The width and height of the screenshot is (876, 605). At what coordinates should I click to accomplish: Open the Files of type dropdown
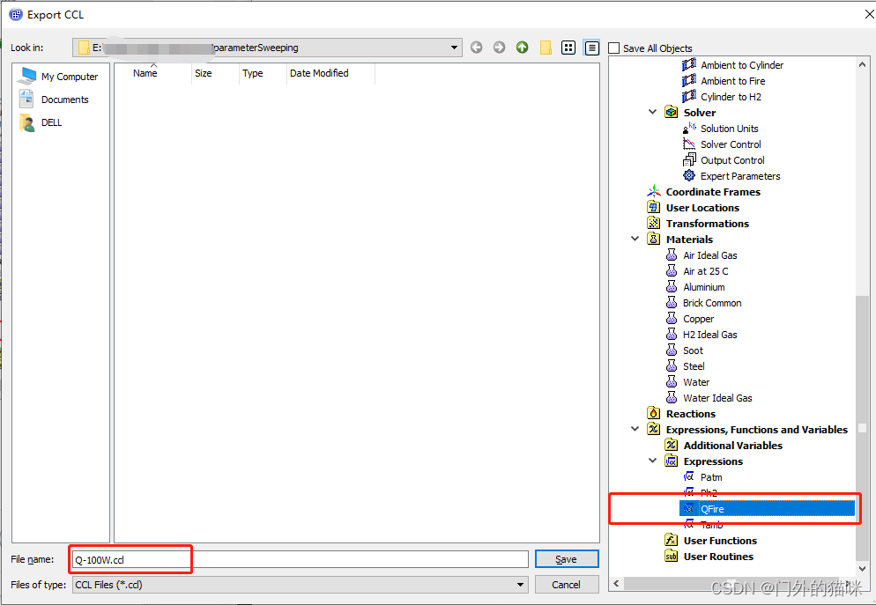(520, 585)
